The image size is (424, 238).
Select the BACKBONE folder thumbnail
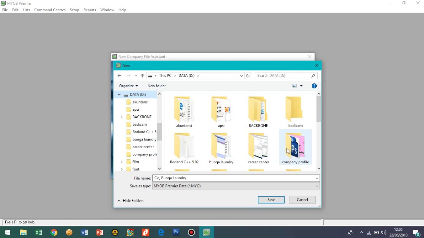coord(258,112)
